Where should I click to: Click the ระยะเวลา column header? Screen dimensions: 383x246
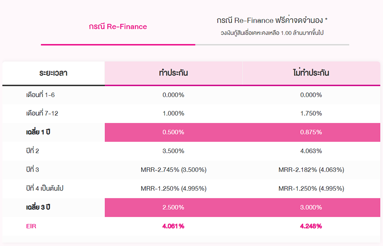click(x=54, y=73)
